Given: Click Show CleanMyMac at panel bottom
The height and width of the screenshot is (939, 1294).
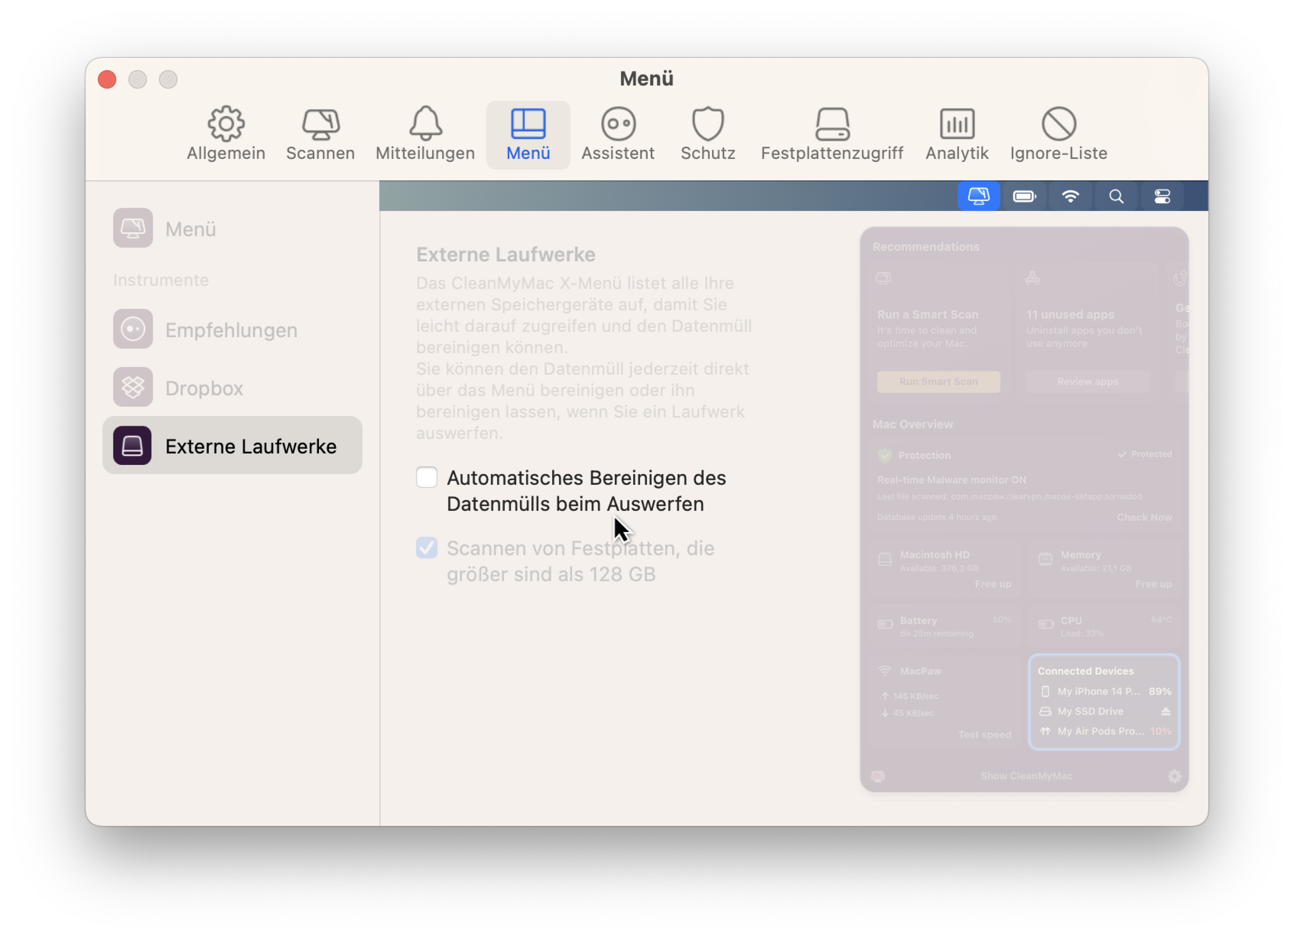Looking at the screenshot, I should tap(1026, 776).
